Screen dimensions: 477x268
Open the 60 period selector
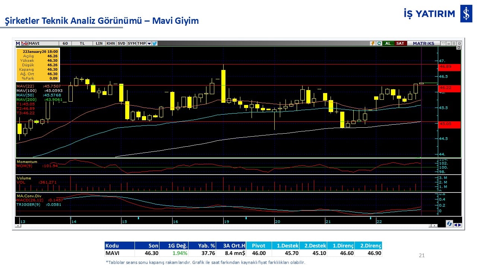(x=65, y=44)
